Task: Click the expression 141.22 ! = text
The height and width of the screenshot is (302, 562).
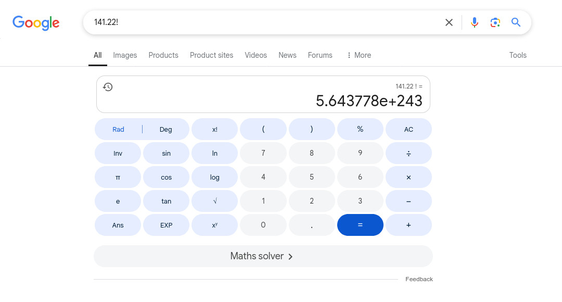Action: [x=409, y=86]
